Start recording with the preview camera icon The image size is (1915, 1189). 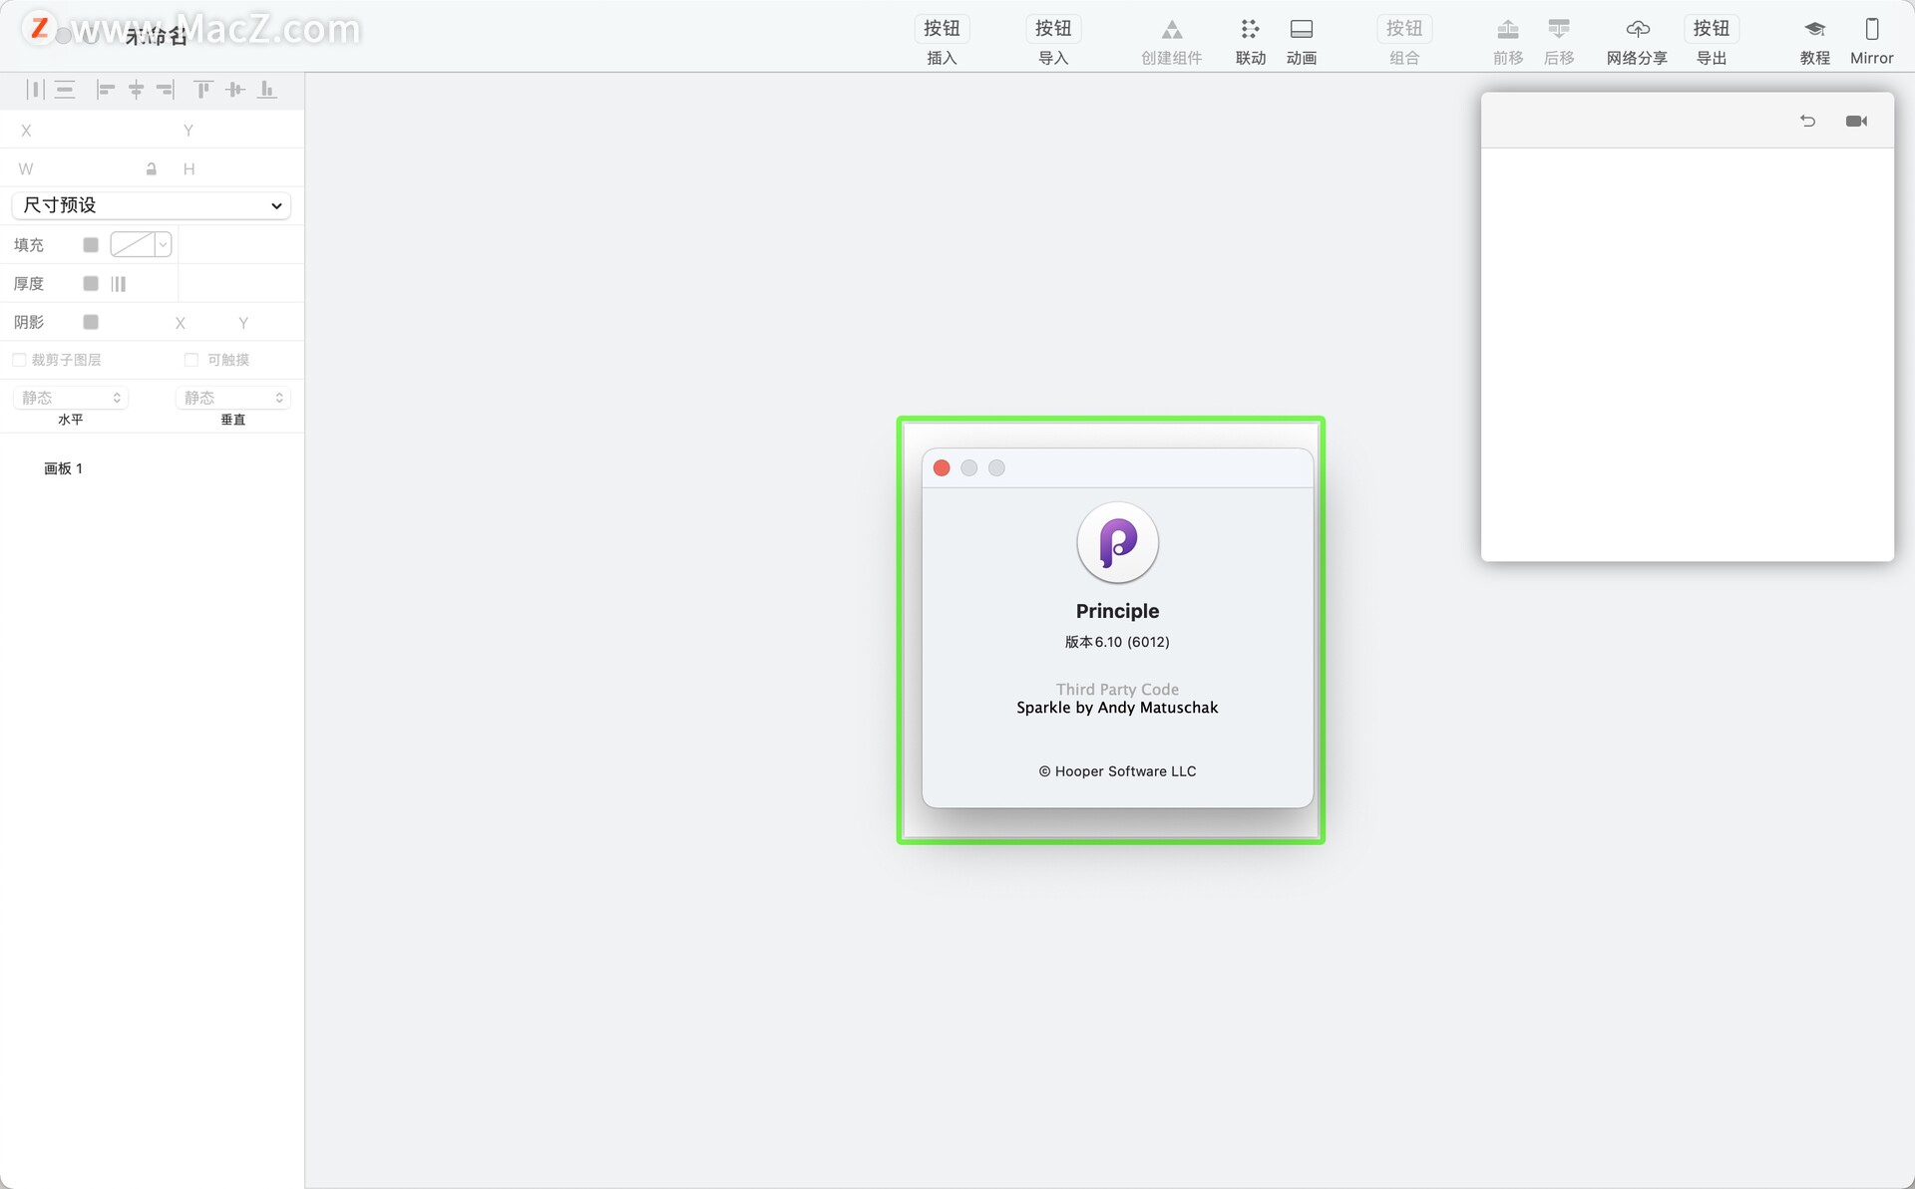point(1856,121)
